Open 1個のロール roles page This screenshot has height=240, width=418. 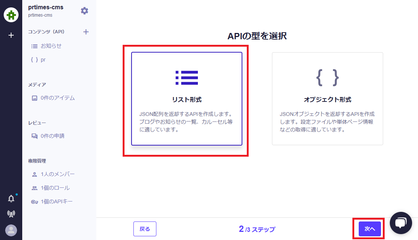coord(51,188)
